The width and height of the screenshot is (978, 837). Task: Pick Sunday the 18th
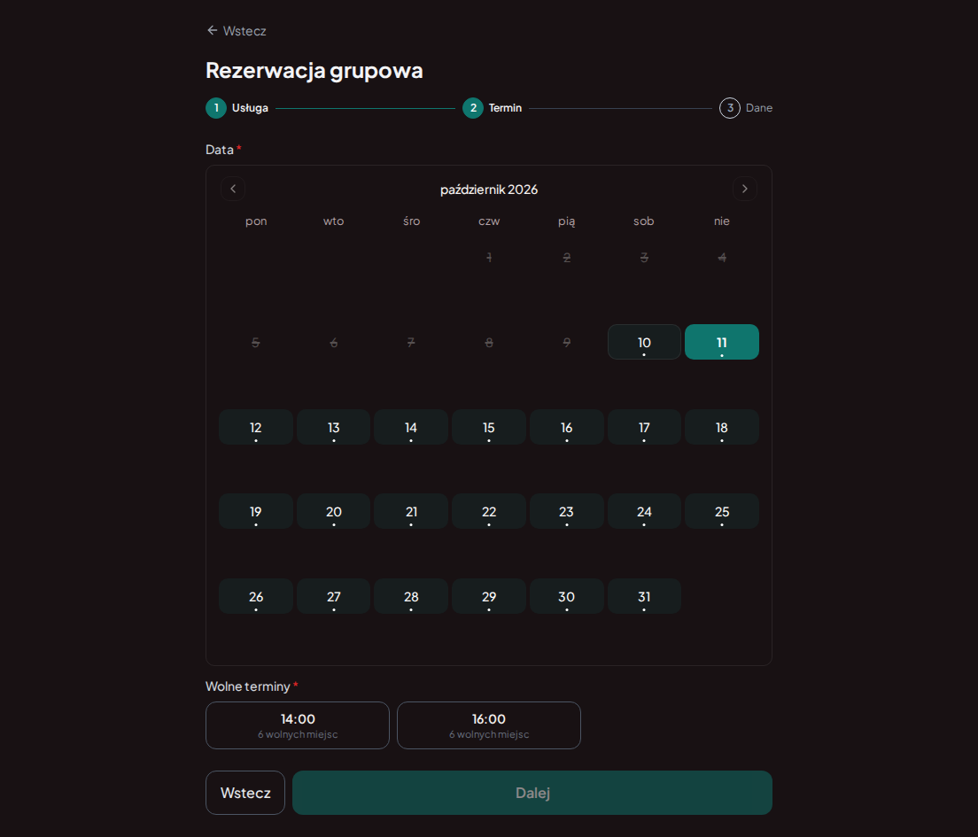coord(722,427)
